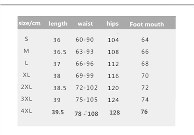Select the L size row label
This screenshot has height=135, width=194.
coord(26,63)
